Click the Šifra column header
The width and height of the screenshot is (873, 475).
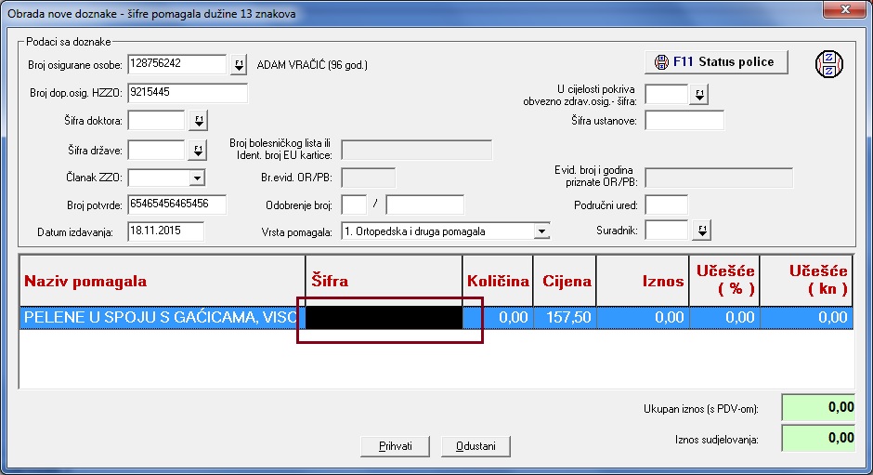pos(384,281)
